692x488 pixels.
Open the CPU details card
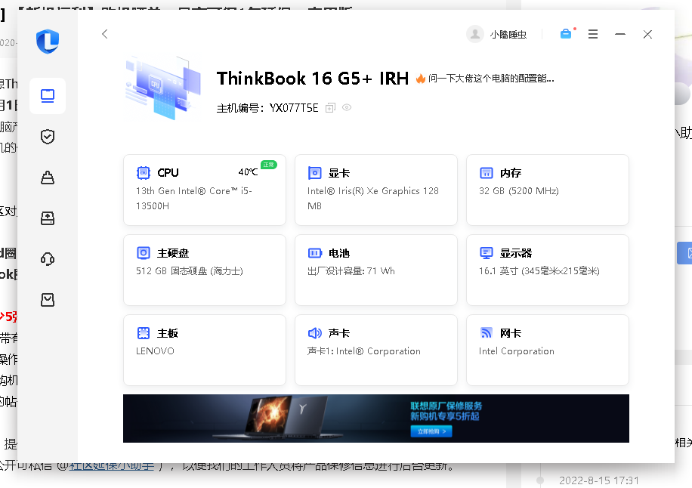[205, 190]
